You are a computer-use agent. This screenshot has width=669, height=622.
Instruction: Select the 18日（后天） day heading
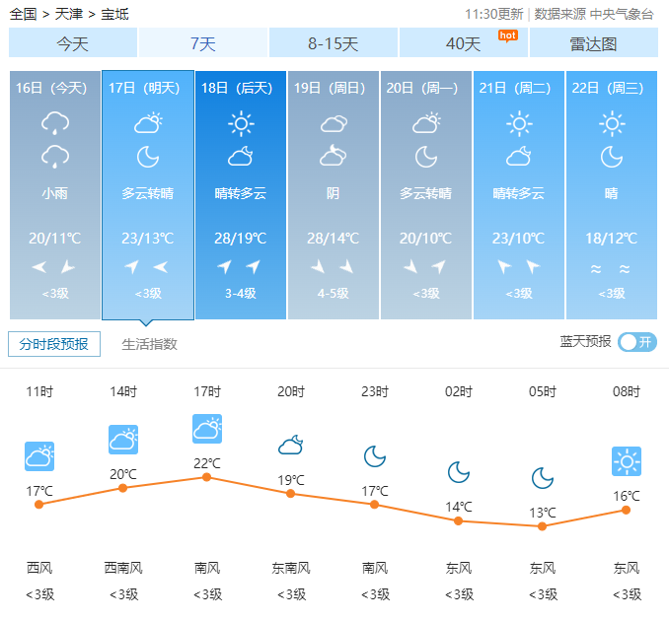[237, 88]
